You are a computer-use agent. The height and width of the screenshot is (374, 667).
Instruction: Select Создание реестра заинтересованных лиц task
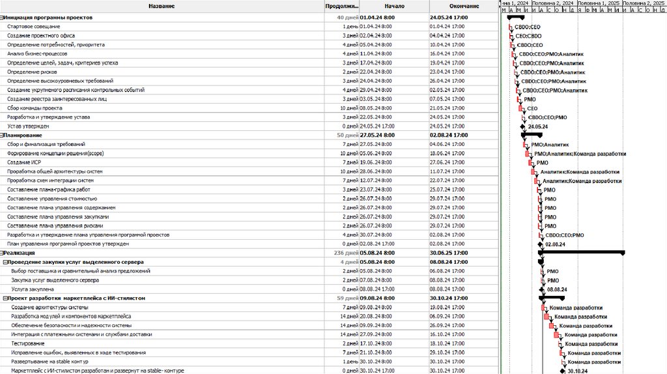57,99
